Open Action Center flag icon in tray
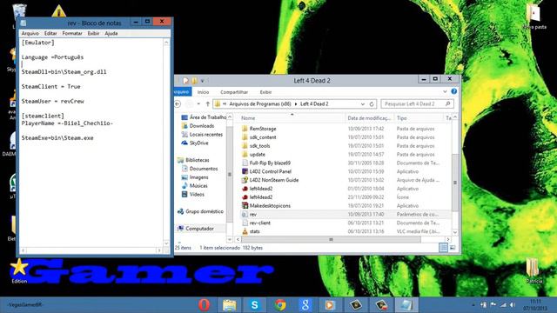 click(x=493, y=305)
